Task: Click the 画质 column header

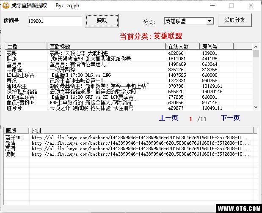Action: [16, 131]
